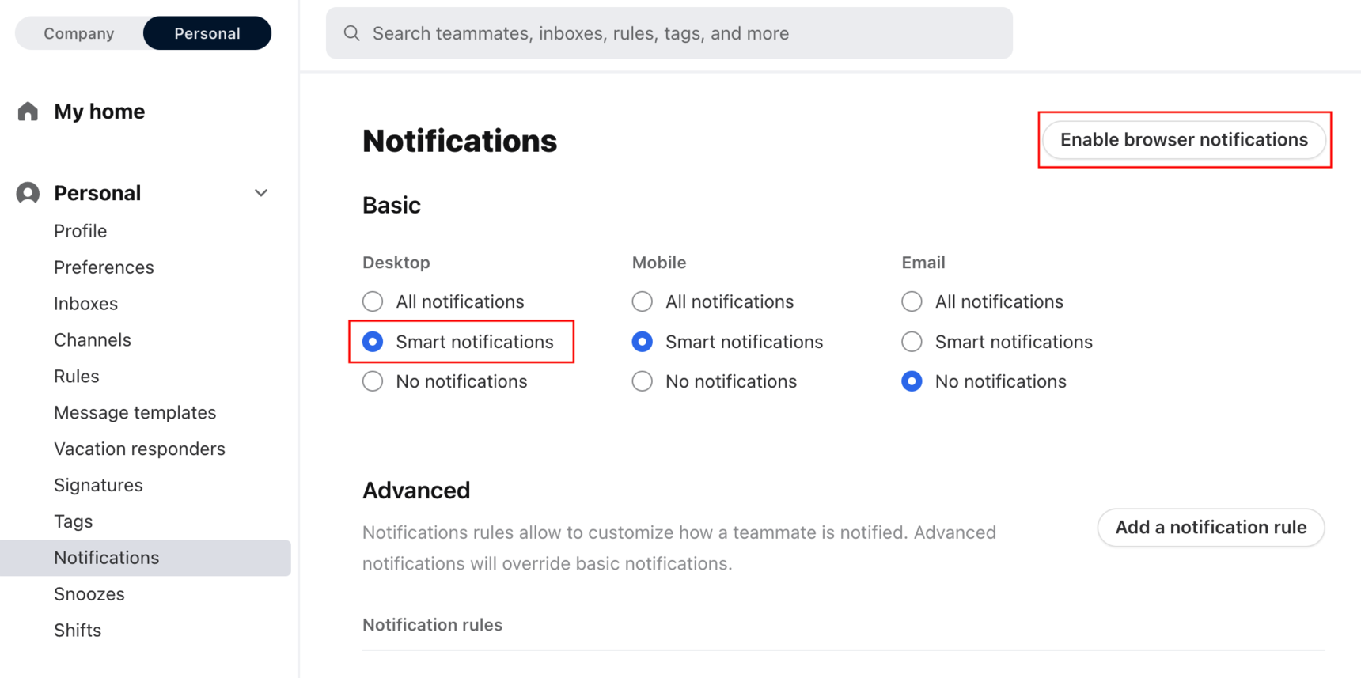
Task: Click the Personal avatar icon
Action: pyautogui.click(x=28, y=193)
